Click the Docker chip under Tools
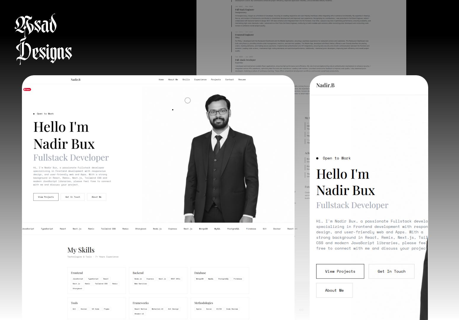Image resolution: width=459 pixels, height=320 pixels. pos(84,309)
